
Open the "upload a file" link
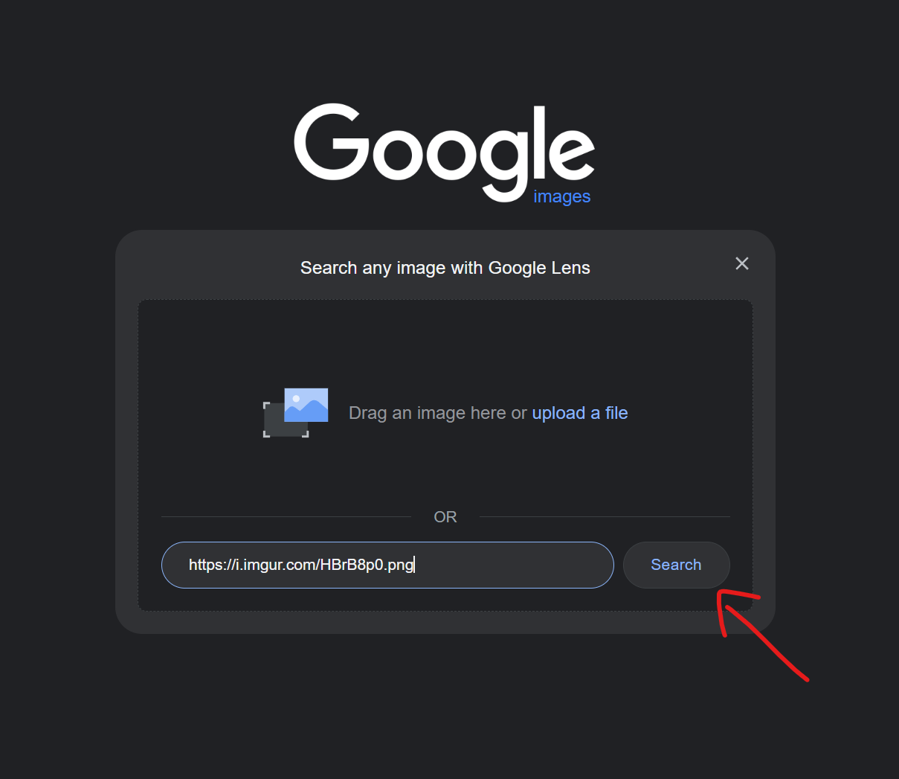point(580,413)
